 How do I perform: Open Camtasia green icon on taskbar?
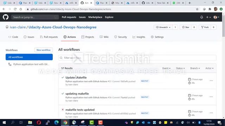[x=91, y=122]
